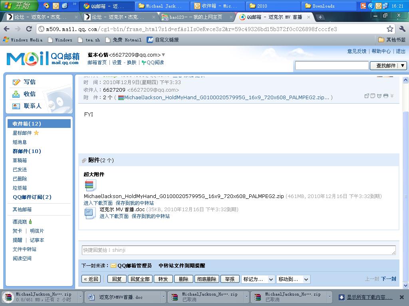
Task: Expand mail header details double chevron
Action: click(392, 96)
